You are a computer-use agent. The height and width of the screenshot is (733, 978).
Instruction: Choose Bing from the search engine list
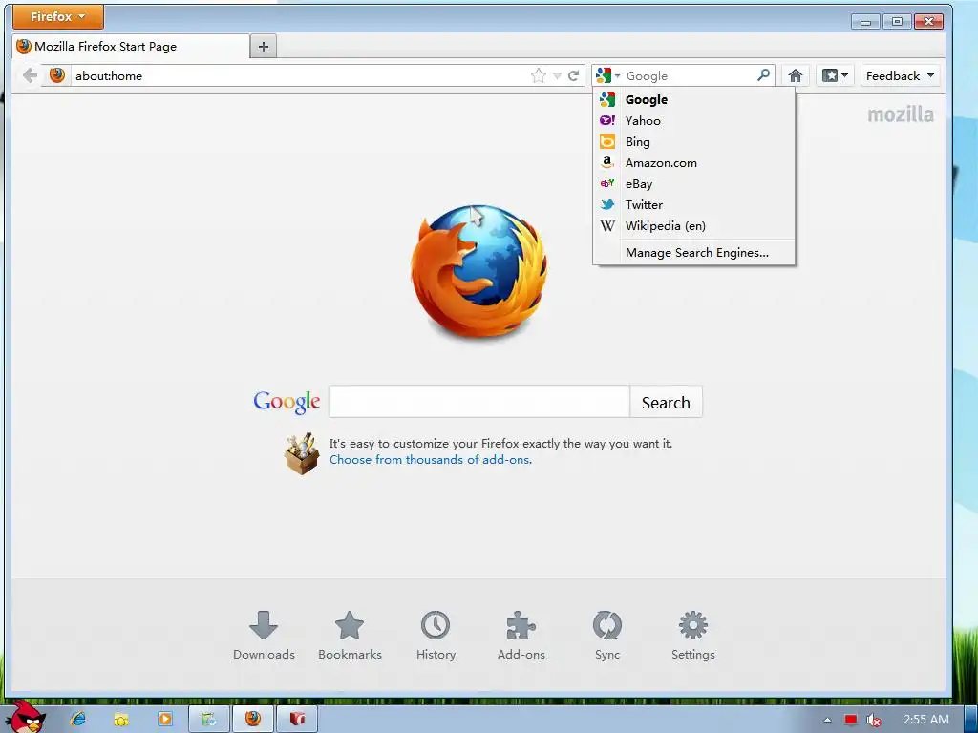(693, 142)
